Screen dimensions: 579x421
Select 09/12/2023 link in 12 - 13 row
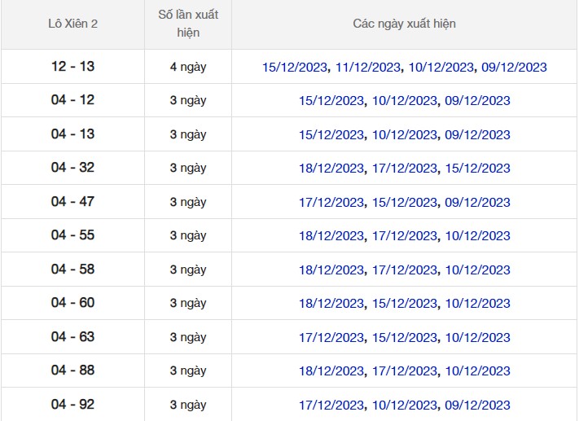click(514, 67)
